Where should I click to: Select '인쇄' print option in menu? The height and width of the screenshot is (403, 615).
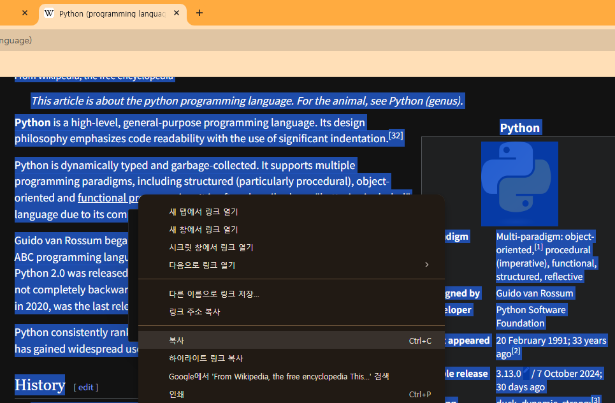(x=291, y=394)
